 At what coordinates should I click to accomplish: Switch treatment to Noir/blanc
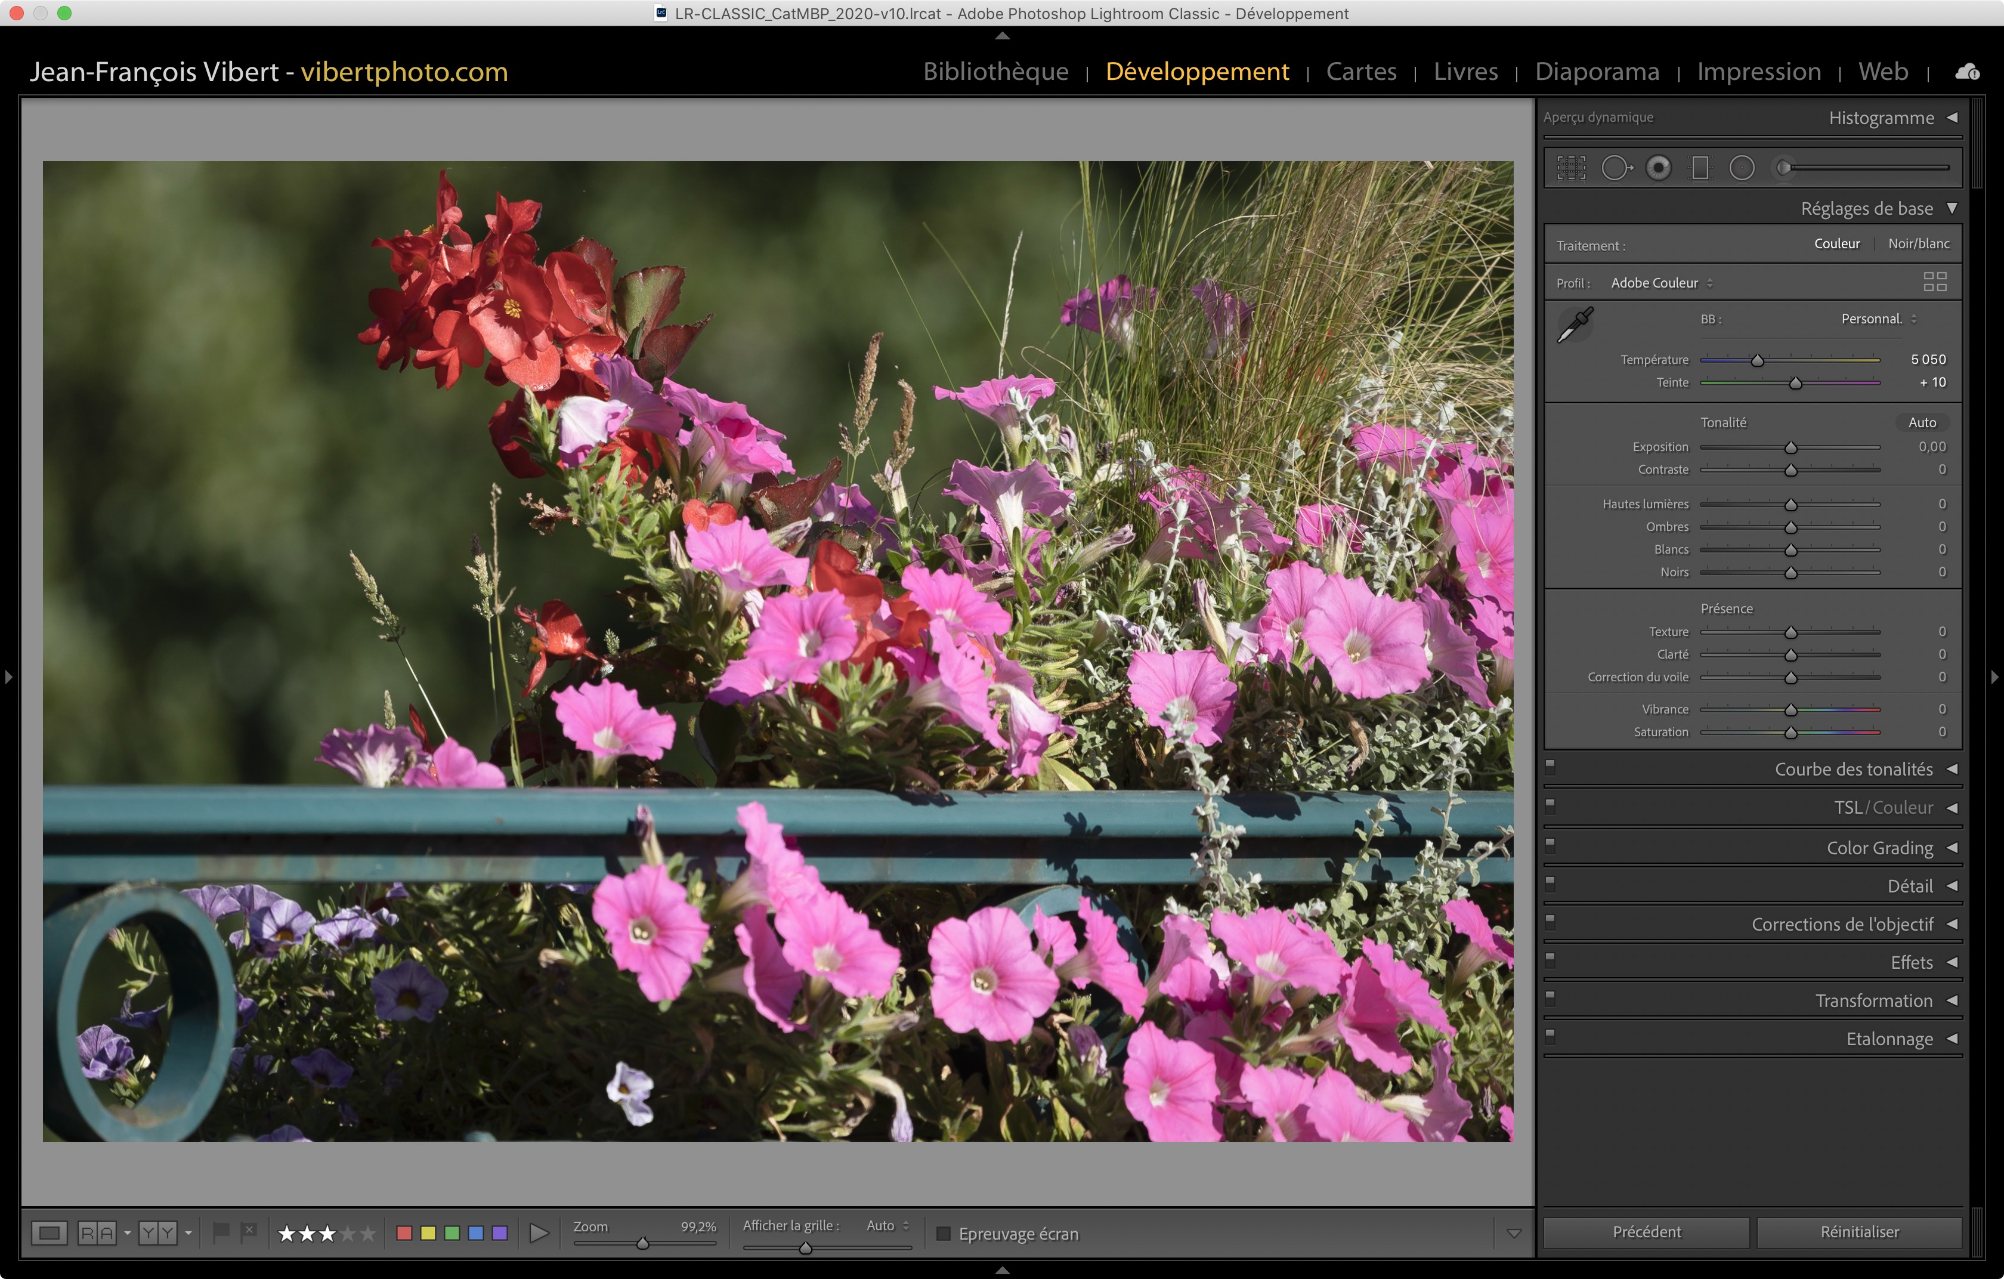(x=1918, y=244)
